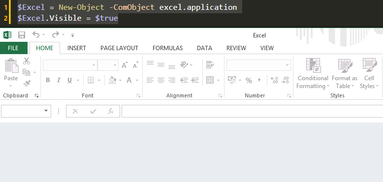Viewport: 383px width, 182px height.
Task: Click the Save icon in quick access toolbar
Action: (x=22, y=35)
